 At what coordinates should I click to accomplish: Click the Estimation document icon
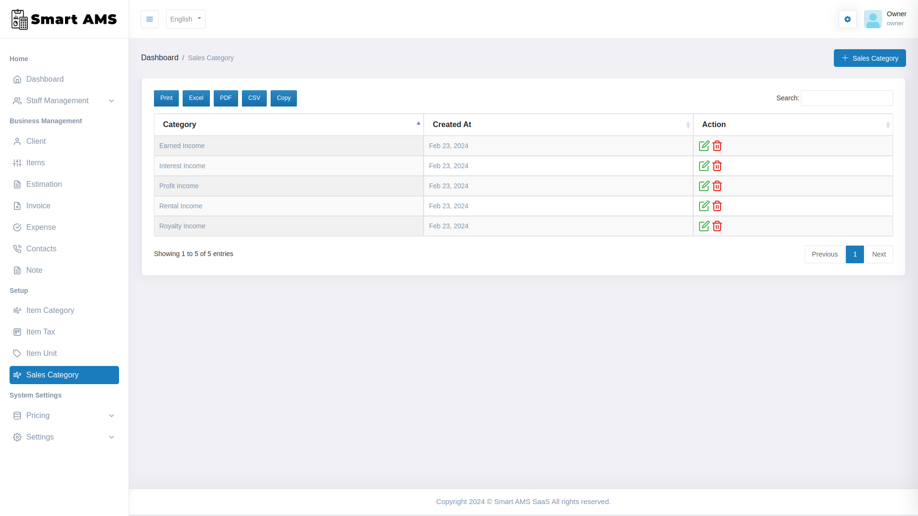(17, 184)
